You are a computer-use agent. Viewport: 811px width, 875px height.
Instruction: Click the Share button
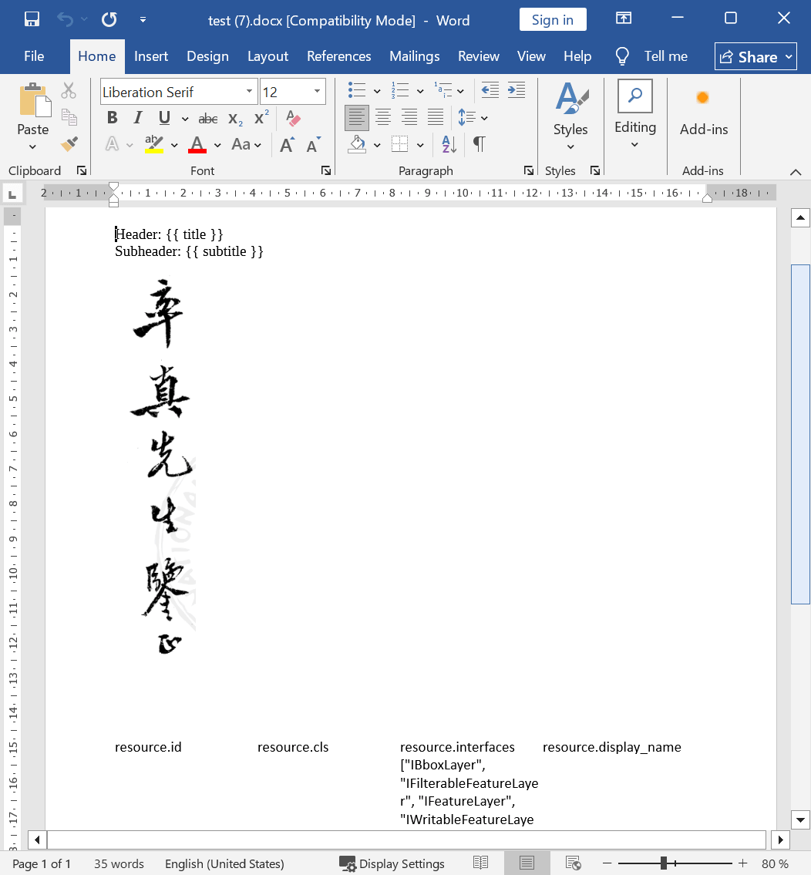[x=755, y=56]
